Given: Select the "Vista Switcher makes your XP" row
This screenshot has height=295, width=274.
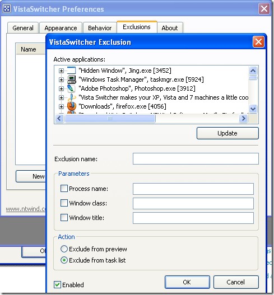Looking at the screenshot, I should pos(163,97).
